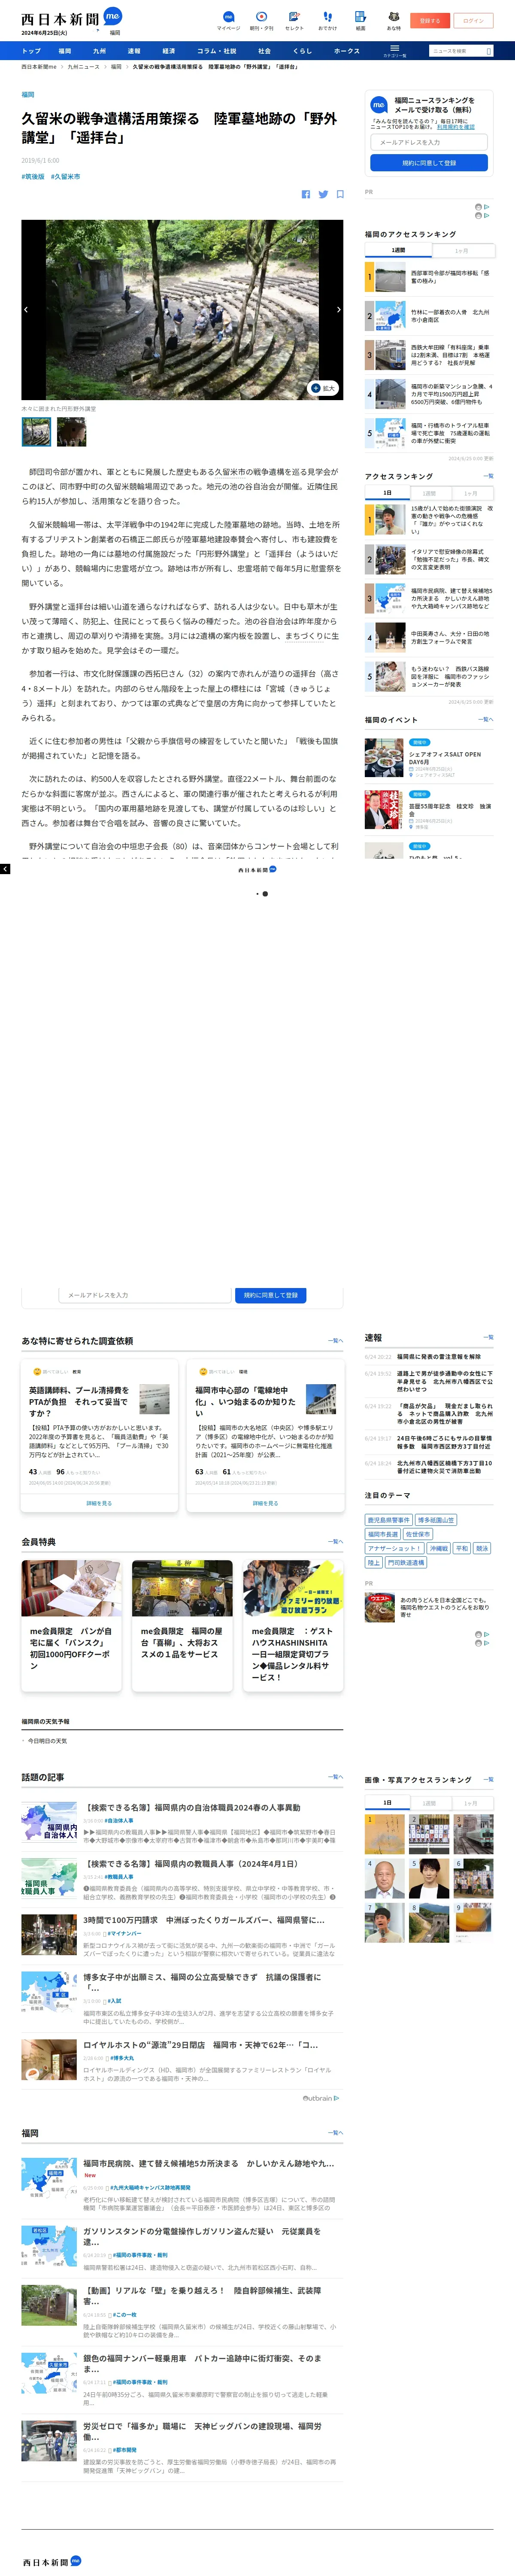Click the ログイン button

(473, 20)
